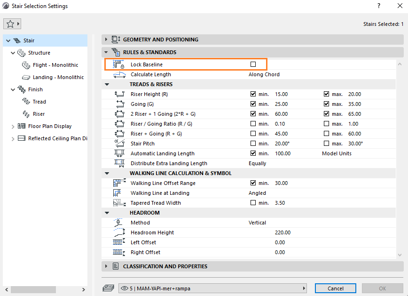The width and height of the screenshot is (408, 296).
Task: Click the help question mark button
Action: click(379, 6)
